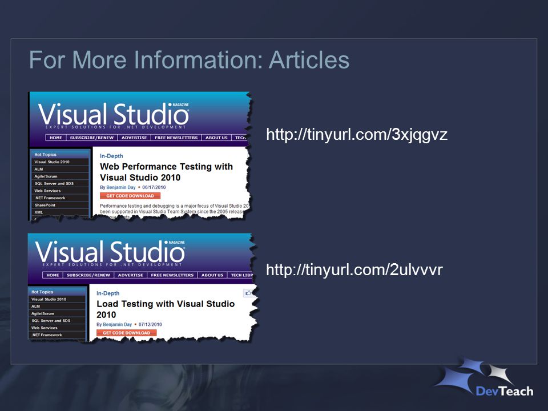Screen dimensions: 548x411
Task: Click the Hot Topics header in bottom screenshot
Action: coord(57,292)
